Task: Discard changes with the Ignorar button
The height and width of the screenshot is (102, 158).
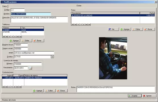Action: [x=149, y=96]
